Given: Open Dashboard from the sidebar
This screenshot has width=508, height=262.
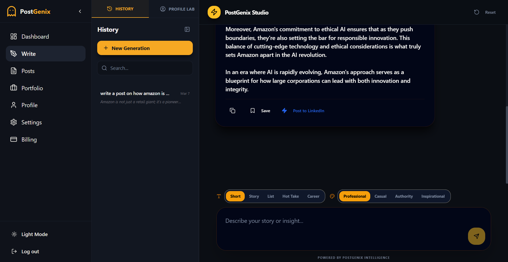Looking at the screenshot, I should [35, 37].
